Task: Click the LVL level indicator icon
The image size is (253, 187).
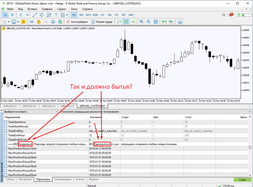Action: tap(239, 15)
